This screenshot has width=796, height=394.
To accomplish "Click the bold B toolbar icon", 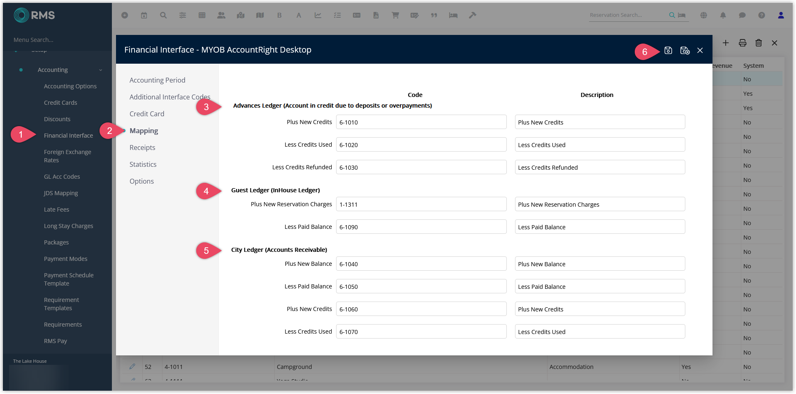I will tap(279, 15).
